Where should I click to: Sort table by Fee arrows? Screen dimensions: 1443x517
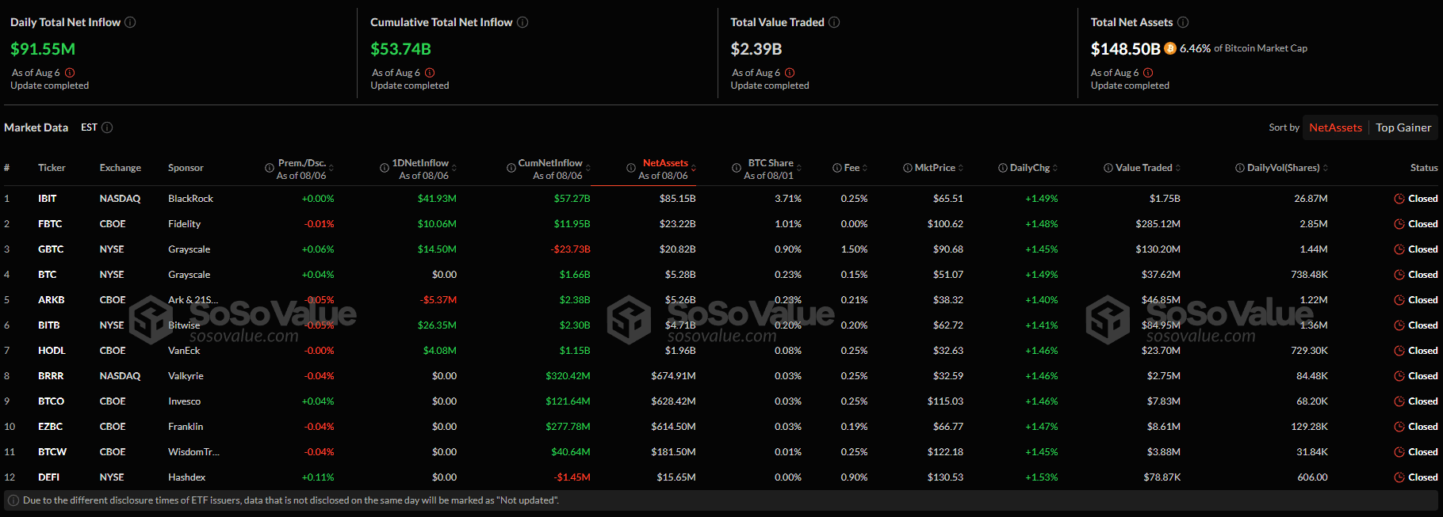[865, 168]
